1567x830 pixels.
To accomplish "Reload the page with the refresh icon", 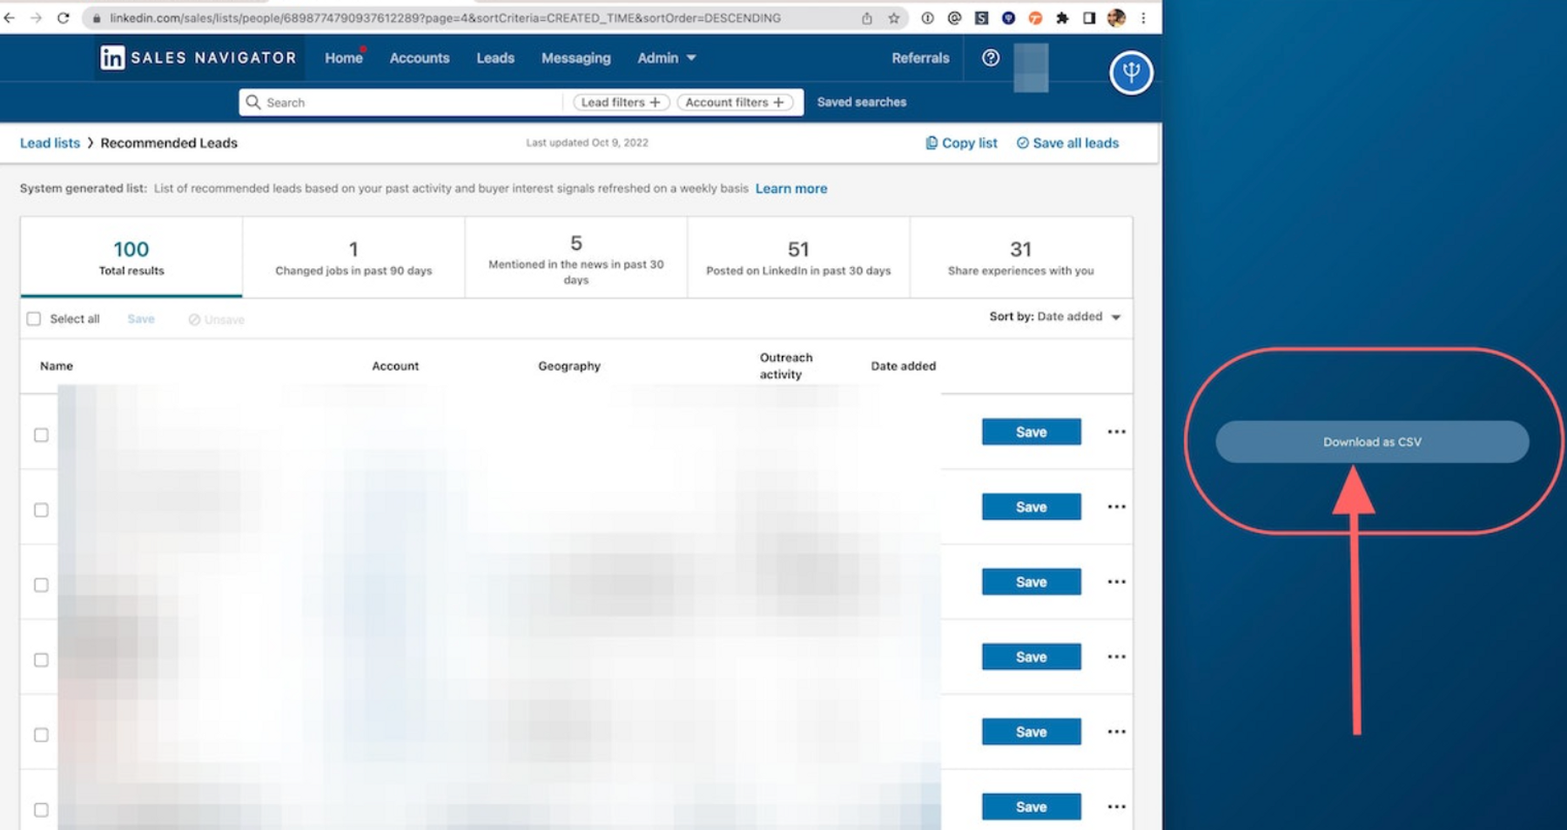I will pyautogui.click(x=63, y=17).
